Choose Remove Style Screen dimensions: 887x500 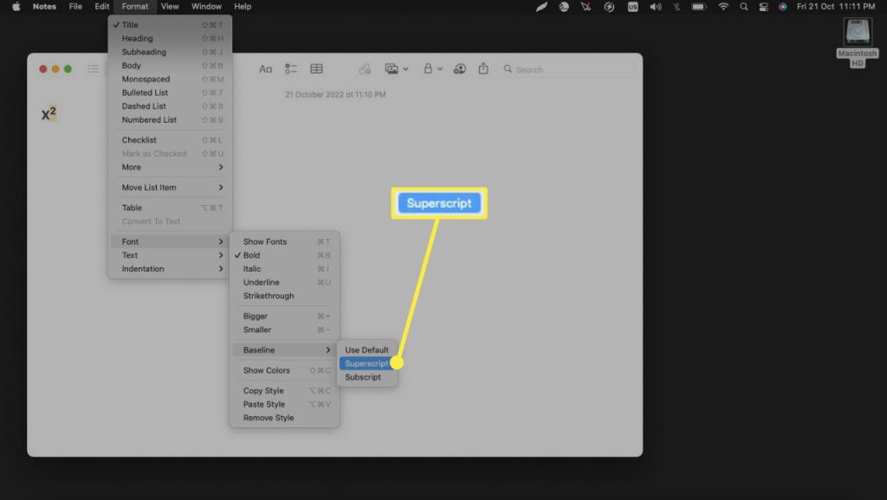[x=284, y=418]
